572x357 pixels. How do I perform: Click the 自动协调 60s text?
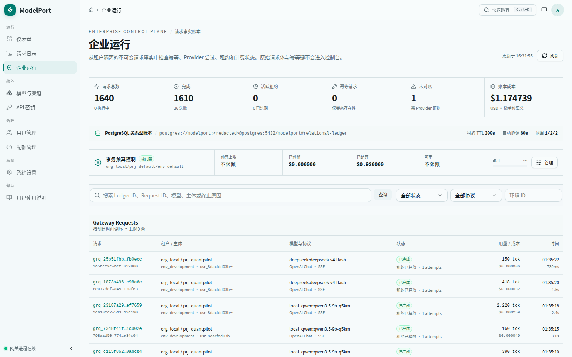[x=515, y=133]
